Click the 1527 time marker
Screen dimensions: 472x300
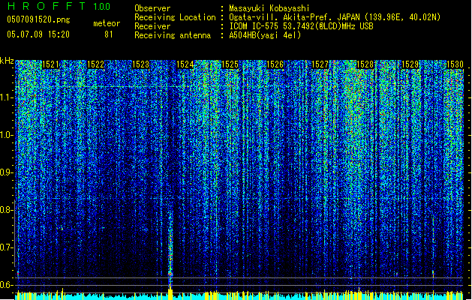point(320,64)
